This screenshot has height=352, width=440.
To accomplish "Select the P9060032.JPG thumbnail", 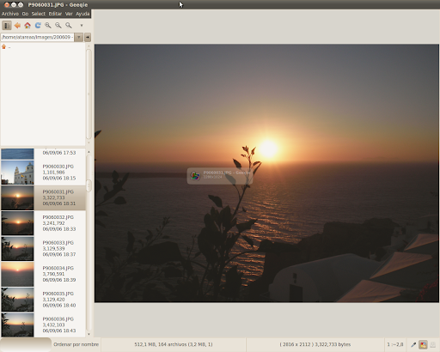I will tap(17, 223).
